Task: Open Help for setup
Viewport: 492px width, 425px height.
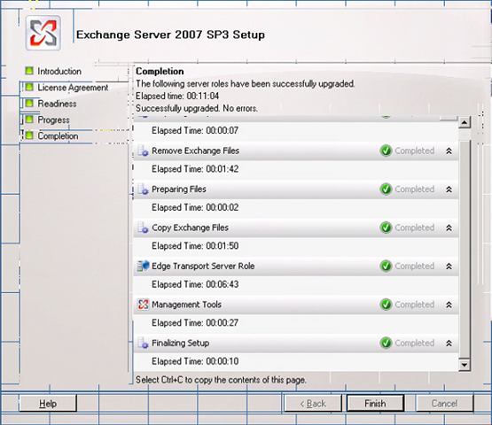Action: (x=48, y=404)
